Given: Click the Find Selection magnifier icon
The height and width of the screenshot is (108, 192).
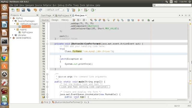Looking at the screenshot, I should click(91, 20).
